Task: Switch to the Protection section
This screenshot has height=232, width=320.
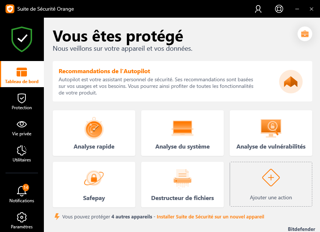Action: 22,101
